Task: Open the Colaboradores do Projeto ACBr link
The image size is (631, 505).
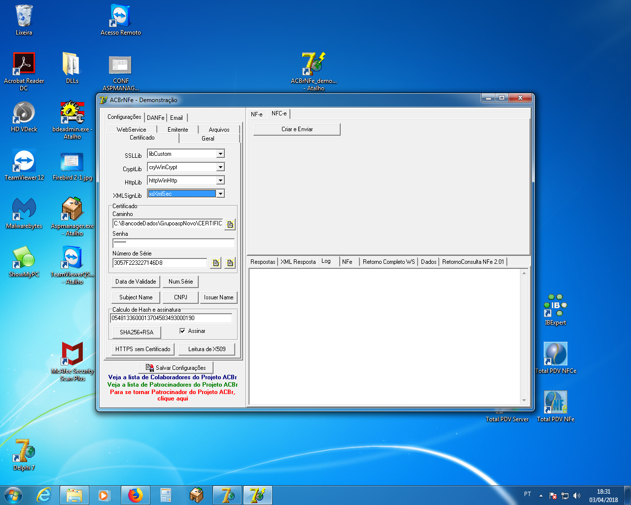Action: (x=172, y=377)
